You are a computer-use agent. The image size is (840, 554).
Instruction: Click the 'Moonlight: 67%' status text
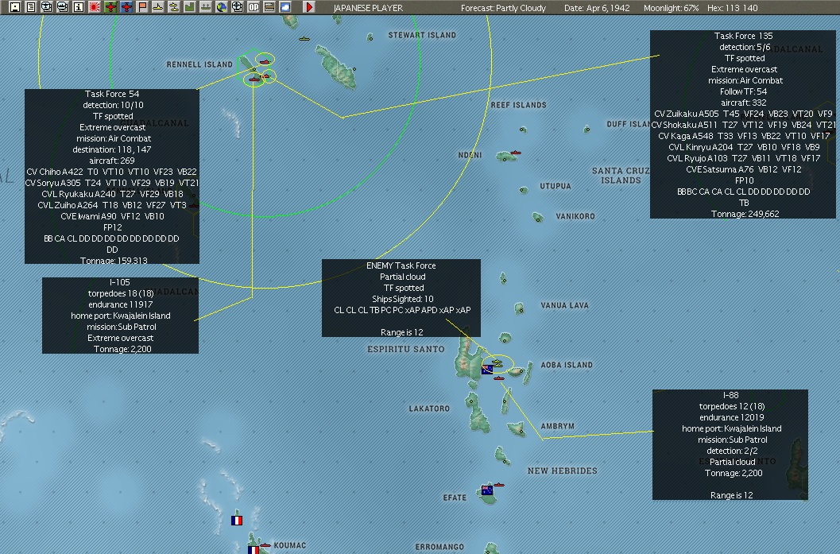tap(672, 8)
